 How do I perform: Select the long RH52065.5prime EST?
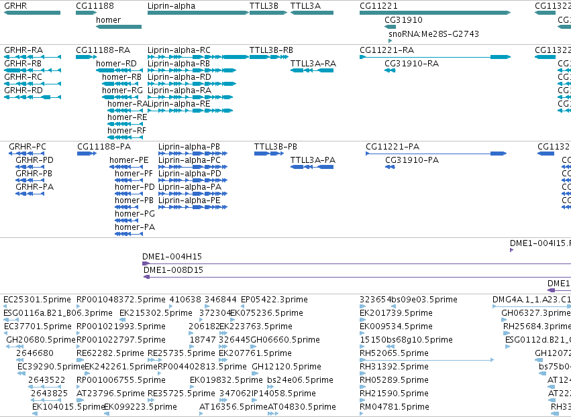tap(427, 360)
